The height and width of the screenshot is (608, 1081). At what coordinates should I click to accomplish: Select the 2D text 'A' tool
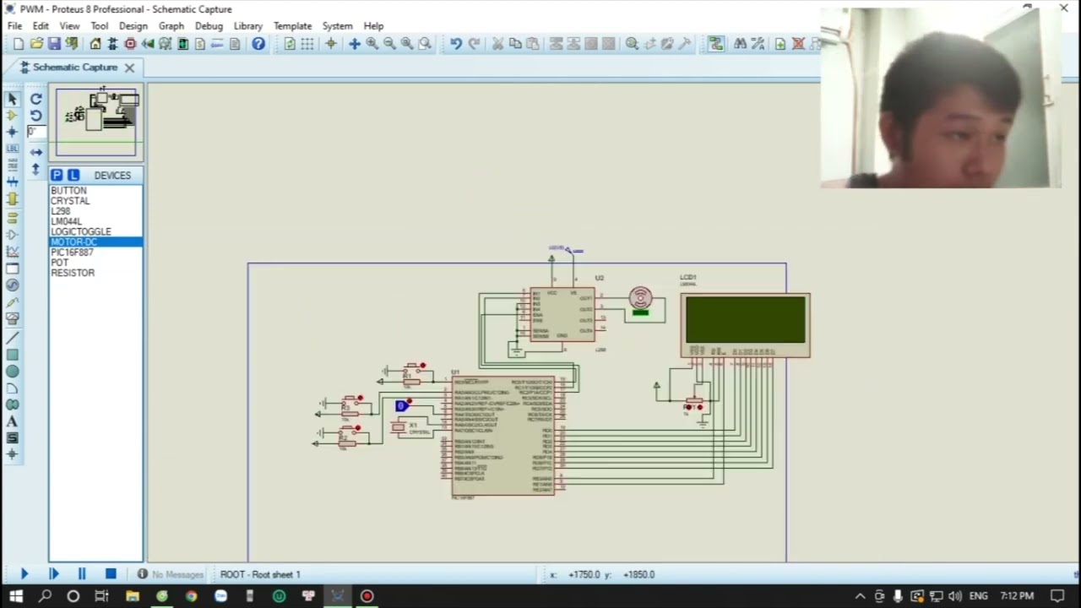click(12, 421)
